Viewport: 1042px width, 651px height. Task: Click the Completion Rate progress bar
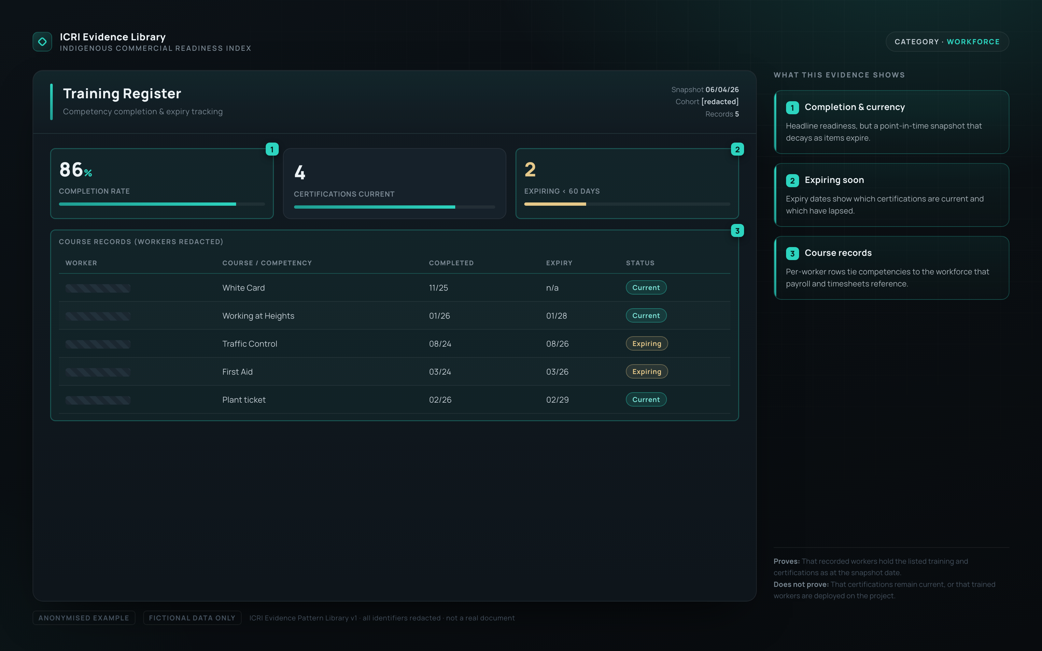162,204
